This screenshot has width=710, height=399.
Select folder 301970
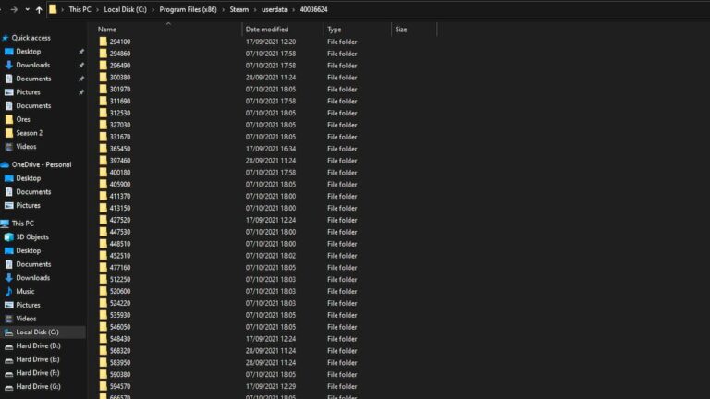tap(120, 89)
